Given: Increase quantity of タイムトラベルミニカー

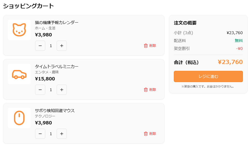Looking at the screenshot, I should (62, 90).
